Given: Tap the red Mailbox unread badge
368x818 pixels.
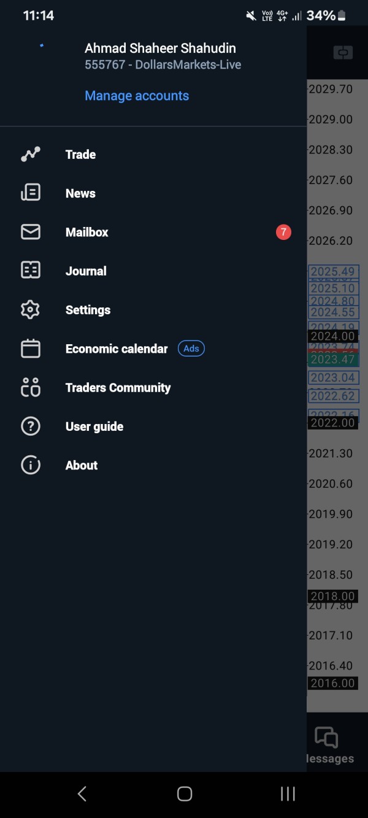Looking at the screenshot, I should 283,232.
